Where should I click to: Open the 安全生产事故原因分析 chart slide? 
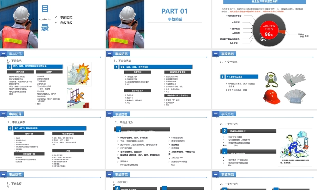point(265,24)
